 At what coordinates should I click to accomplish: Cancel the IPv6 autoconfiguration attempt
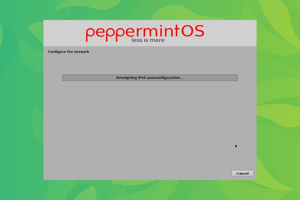[242, 173]
